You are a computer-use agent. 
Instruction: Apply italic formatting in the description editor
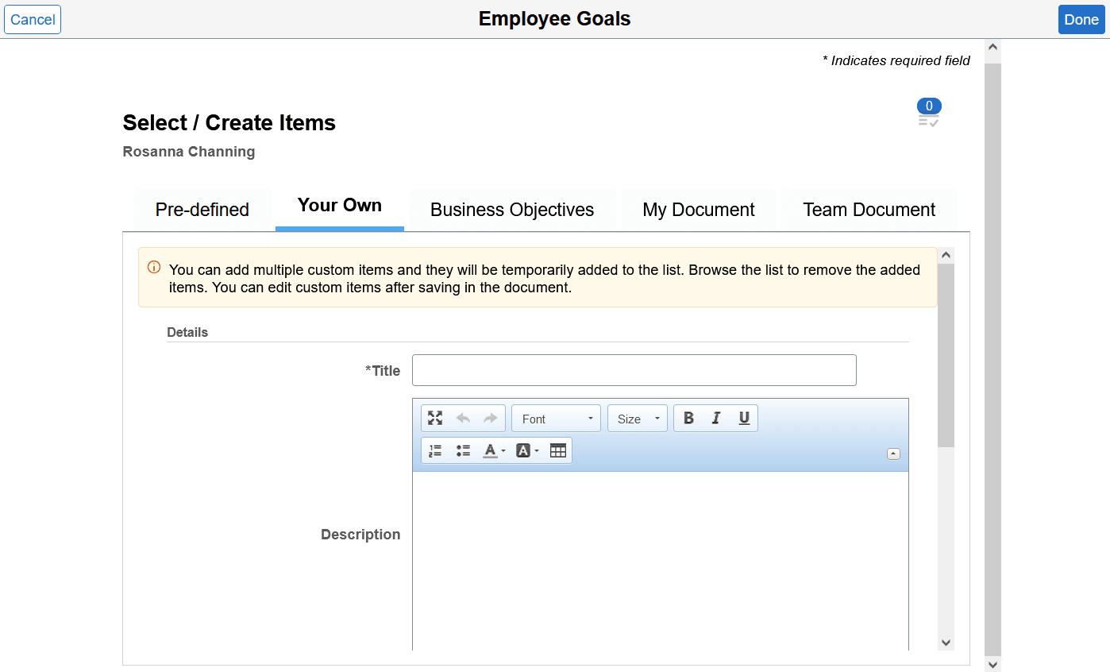715,417
